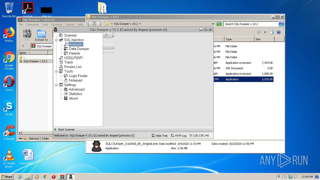The height and width of the screenshot is (180, 320).
Task: Click the Start Scanner button label
Action: point(66,129)
